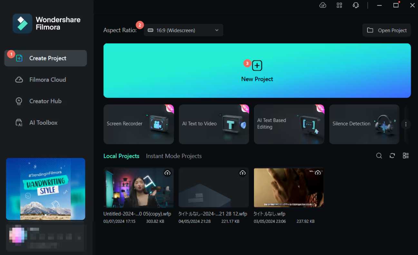Select Create Project in sidebar

pyautogui.click(x=45, y=58)
